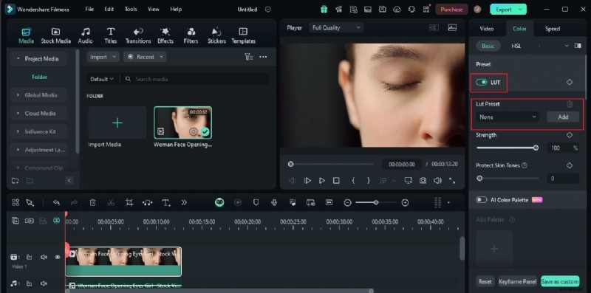Open the Audio tab
The height and width of the screenshot is (293, 591).
(85, 35)
